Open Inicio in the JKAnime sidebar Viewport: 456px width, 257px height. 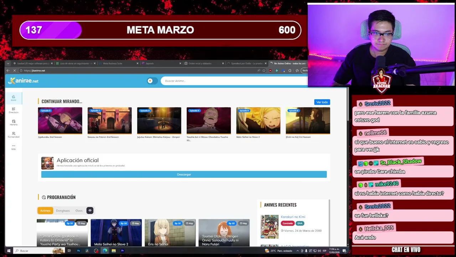pos(14,98)
